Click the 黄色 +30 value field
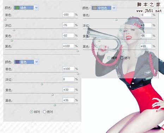The image size is (164, 133). [x=69, y=90]
